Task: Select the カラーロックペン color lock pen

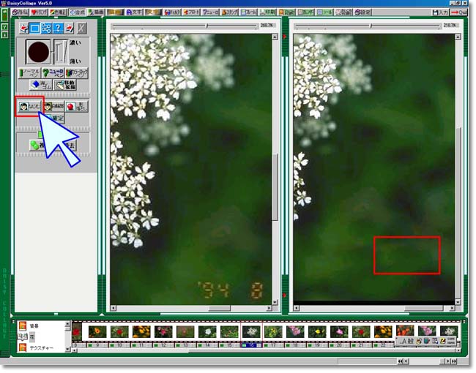Action: tap(76, 73)
